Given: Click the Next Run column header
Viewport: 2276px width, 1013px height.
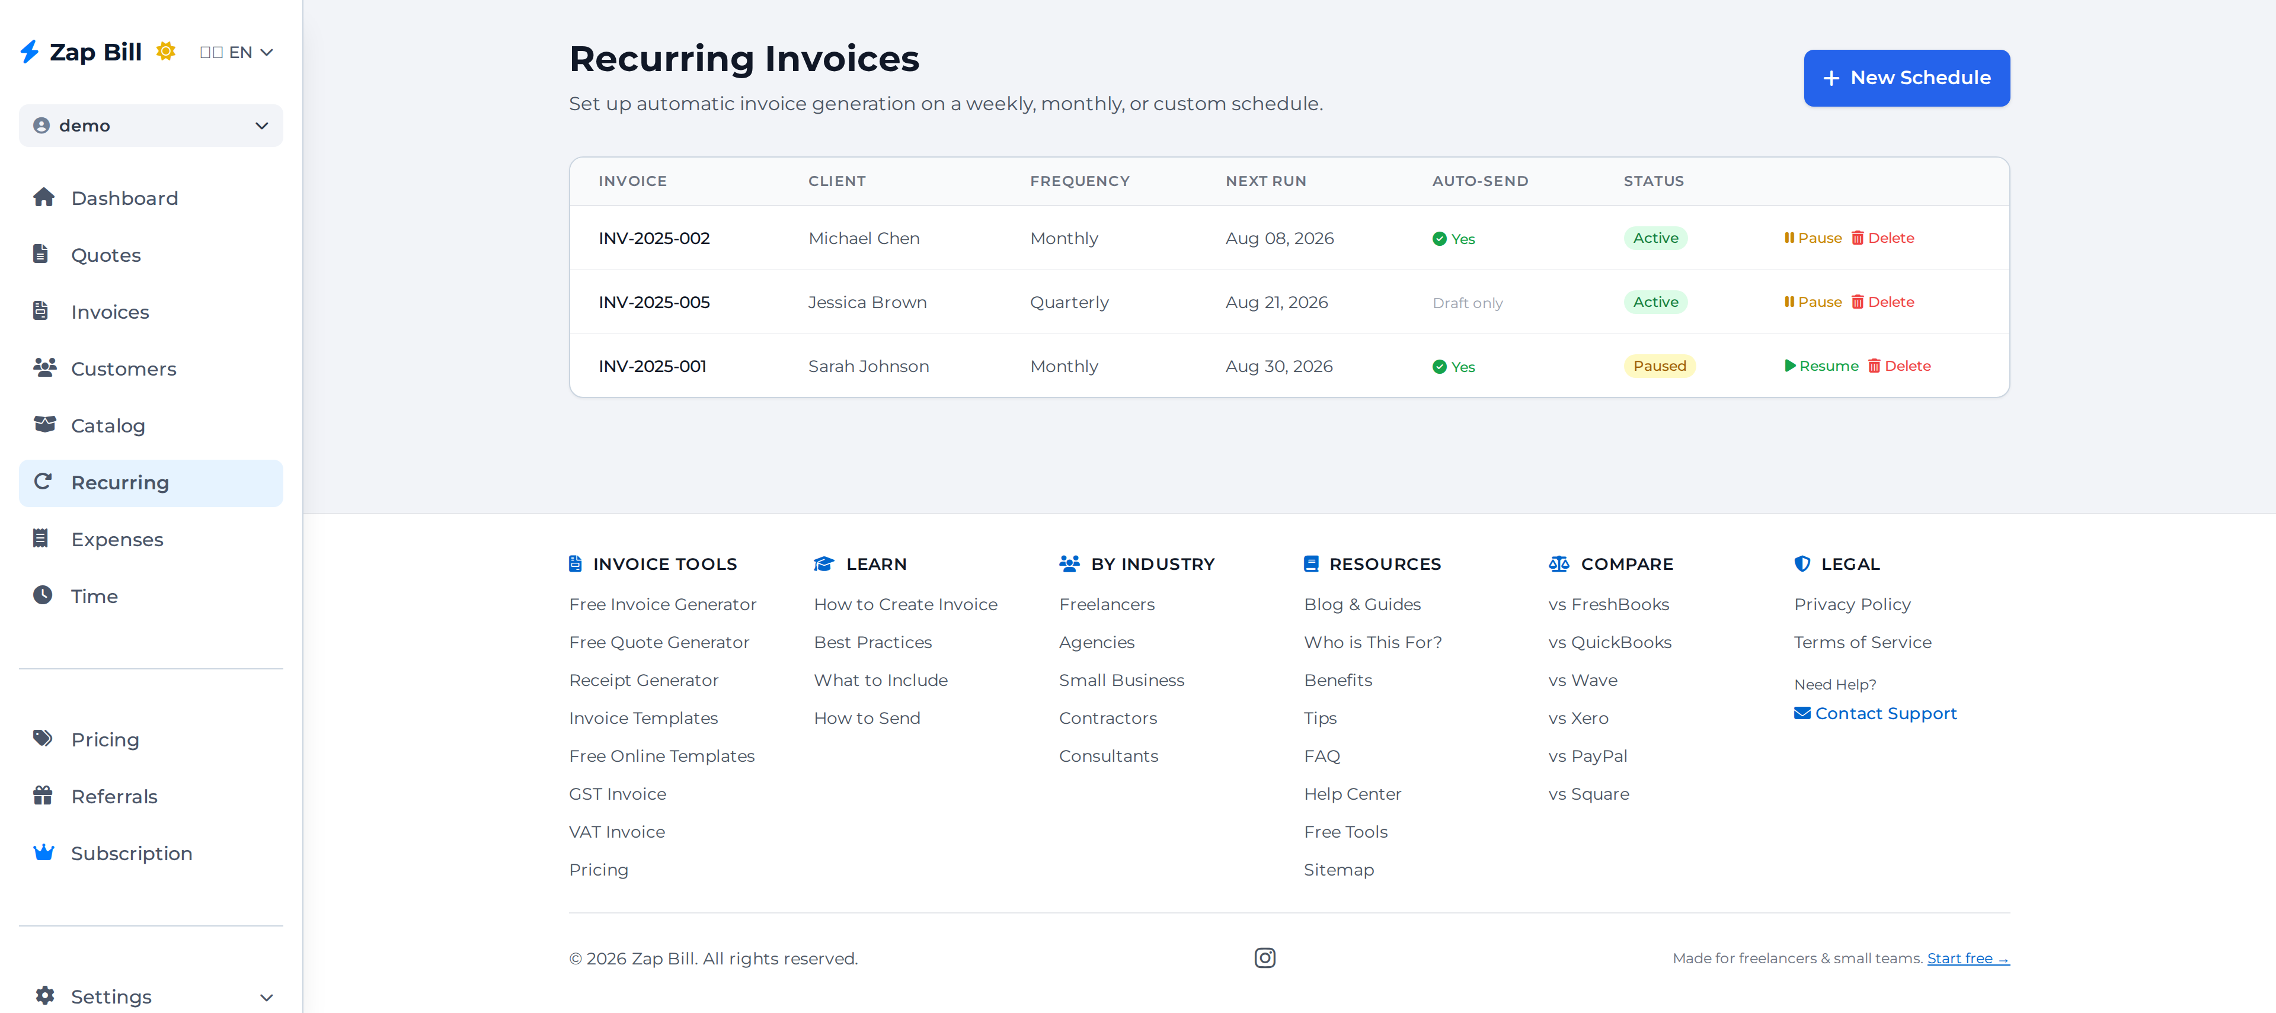Looking at the screenshot, I should pyautogui.click(x=1265, y=181).
